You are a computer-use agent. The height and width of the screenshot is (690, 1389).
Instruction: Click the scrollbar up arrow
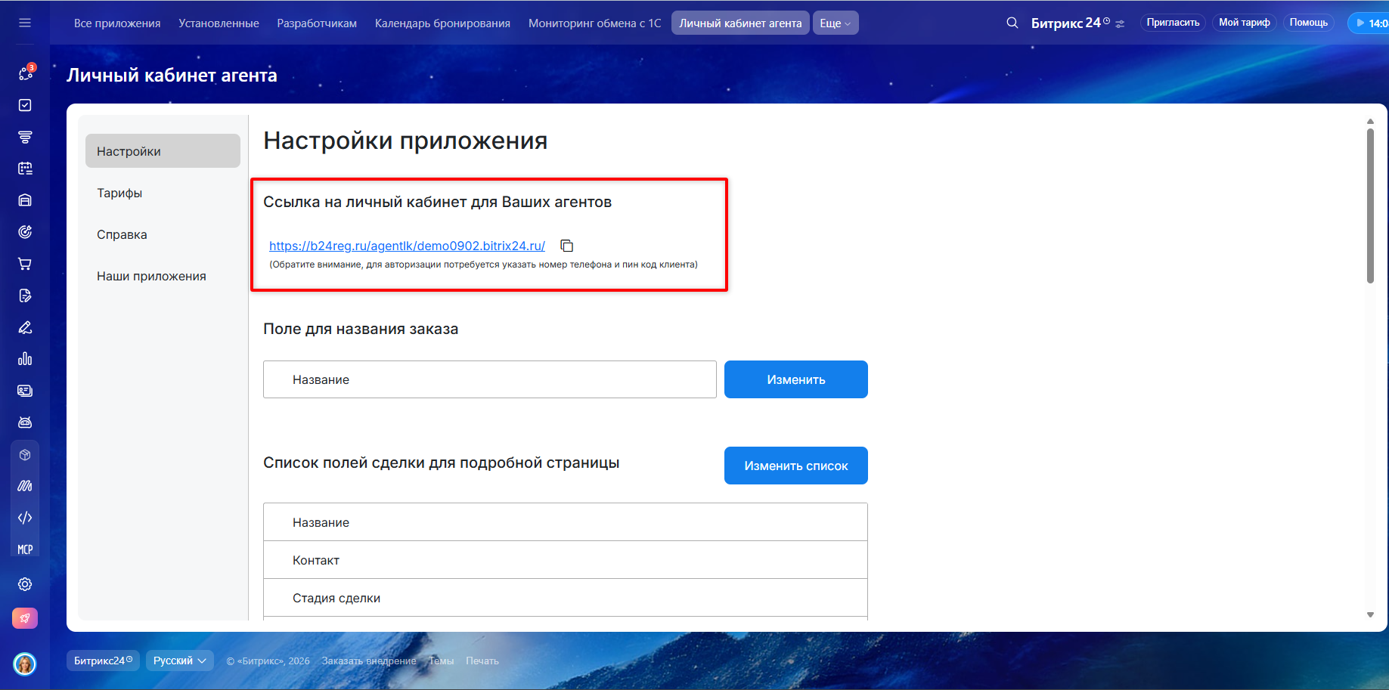(1370, 121)
